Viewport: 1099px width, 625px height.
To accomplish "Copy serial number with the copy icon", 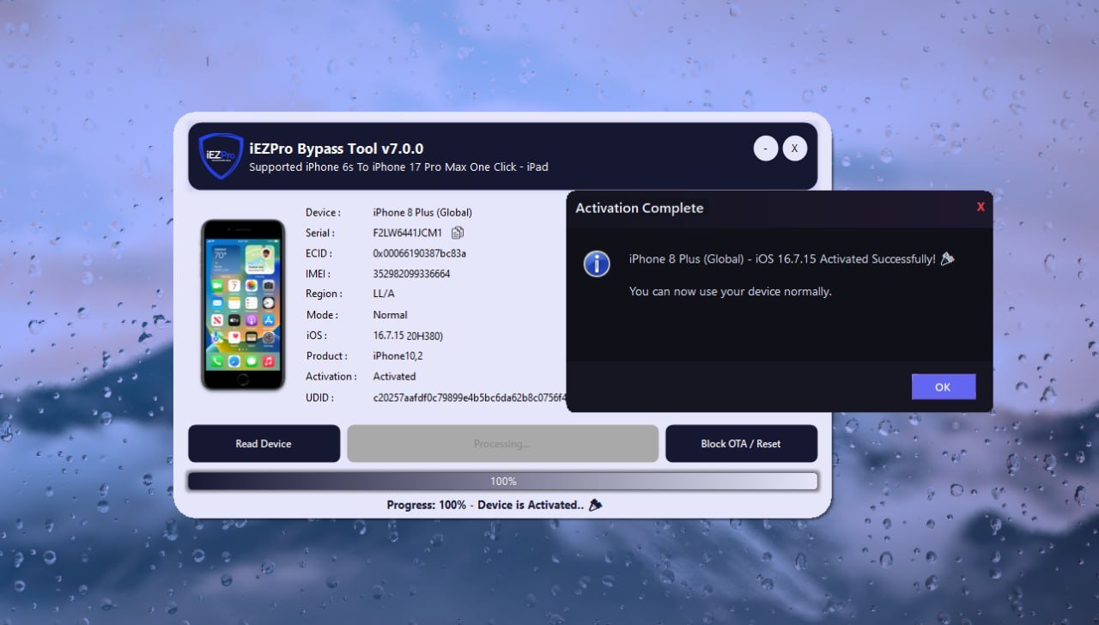I will tap(458, 233).
